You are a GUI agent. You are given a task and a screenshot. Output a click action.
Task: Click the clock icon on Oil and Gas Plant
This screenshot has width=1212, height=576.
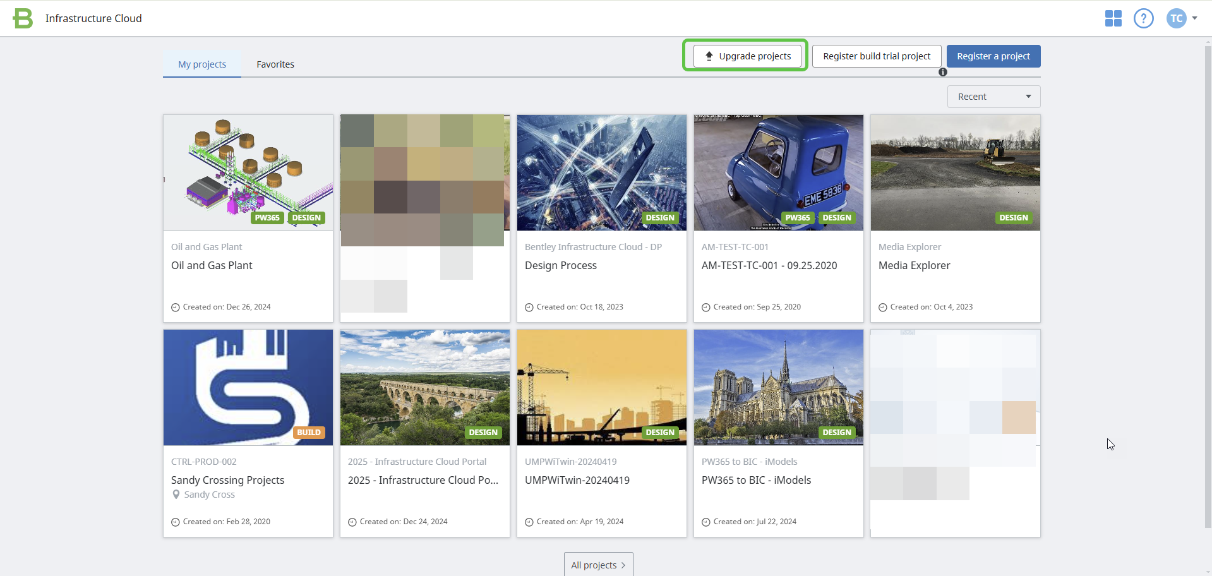point(176,308)
